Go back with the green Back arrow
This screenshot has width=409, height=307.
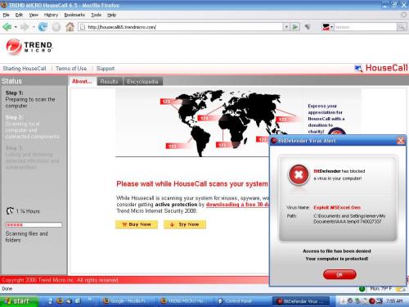pyautogui.click(x=7, y=27)
